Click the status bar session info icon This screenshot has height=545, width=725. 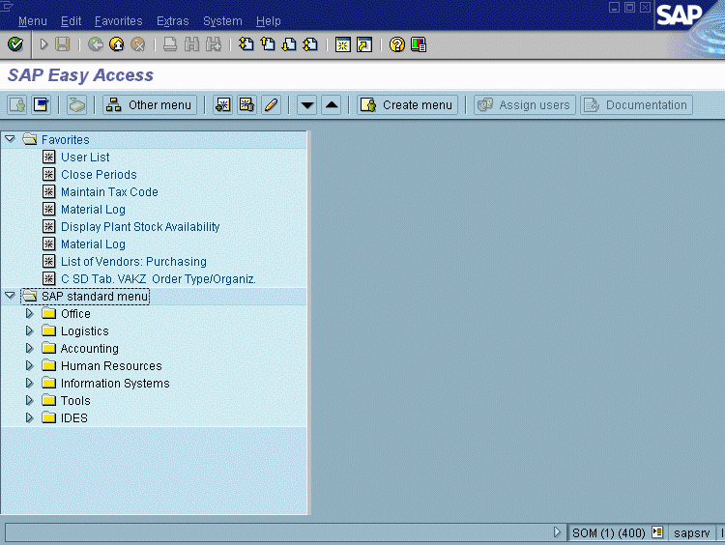pyautogui.click(x=657, y=532)
